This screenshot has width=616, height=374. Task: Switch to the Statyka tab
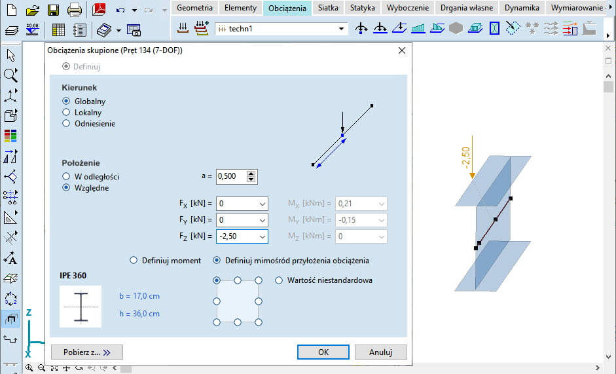pos(362,8)
